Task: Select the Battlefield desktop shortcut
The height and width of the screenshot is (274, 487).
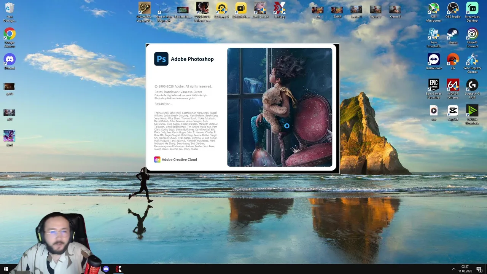Action: point(183,9)
